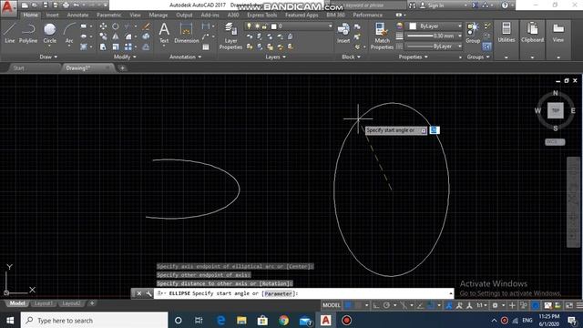This screenshot has width=583, height=328.
Task: Toggle MODEL space button in status bar
Action: click(x=331, y=305)
